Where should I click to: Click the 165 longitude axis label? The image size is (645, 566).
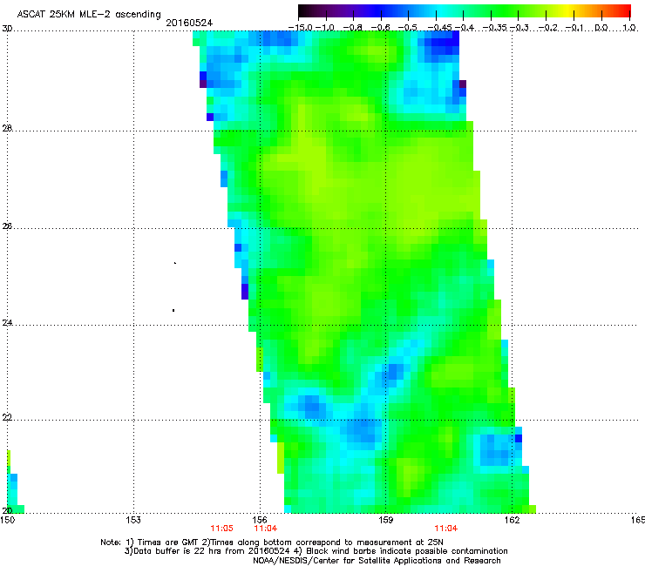point(638,520)
